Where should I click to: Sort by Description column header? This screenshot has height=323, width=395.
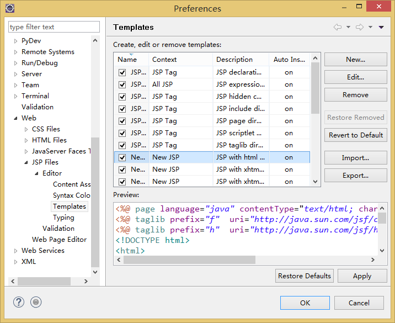pyautogui.click(x=241, y=60)
